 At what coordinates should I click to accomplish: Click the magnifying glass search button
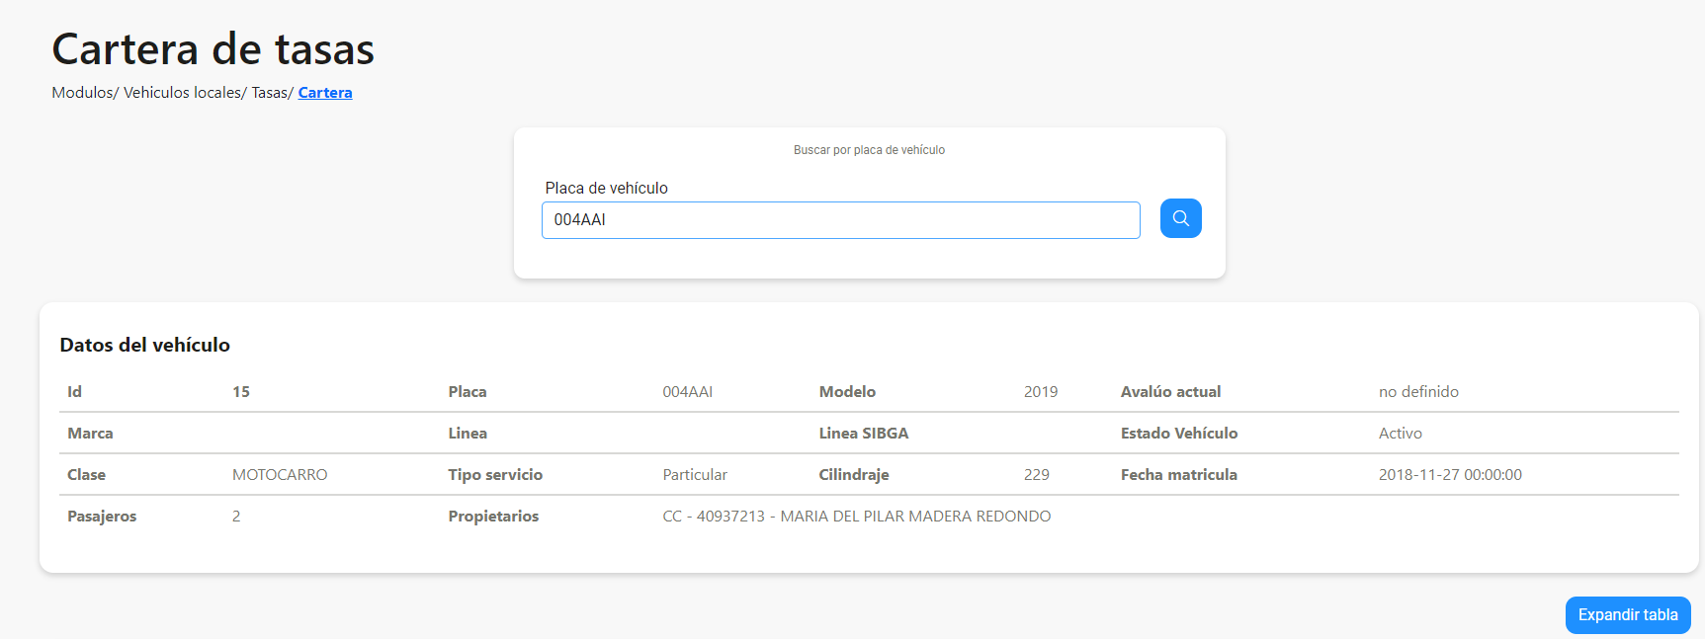pos(1180,218)
